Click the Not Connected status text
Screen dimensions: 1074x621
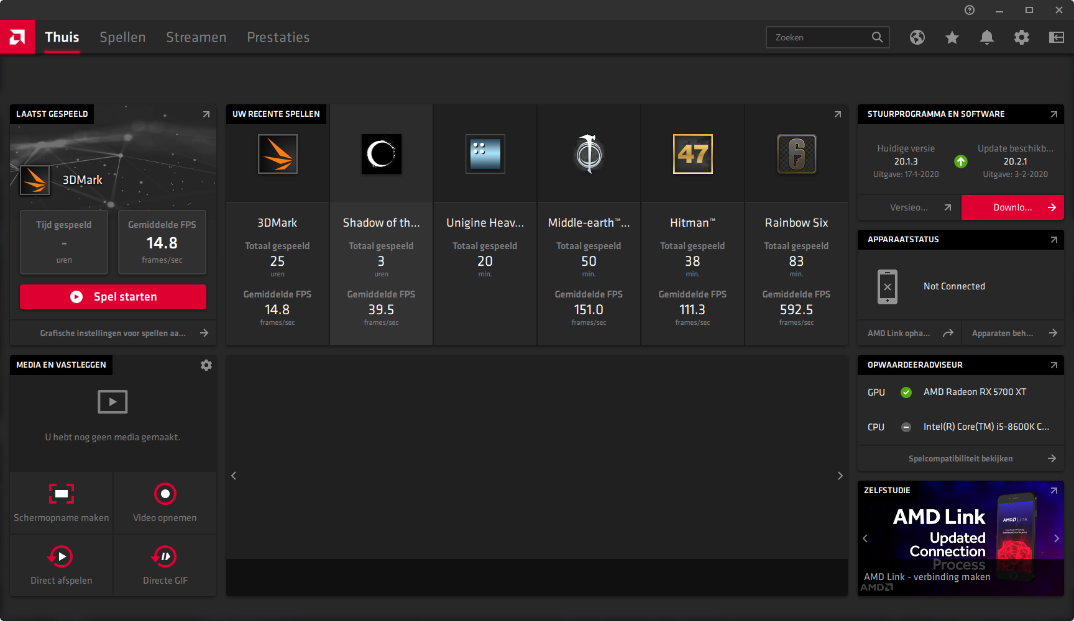coord(954,286)
